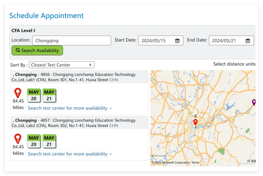Select the red map marker on the map
The image size is (263, 176).
[x=195, y=122]
